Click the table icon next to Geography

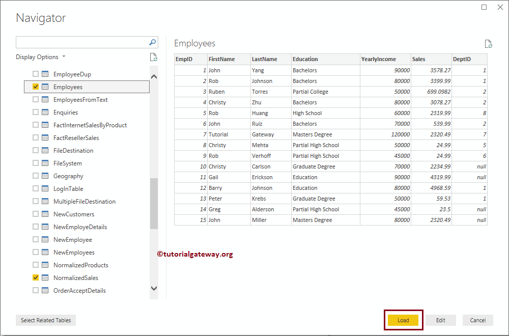pos(45,176)
